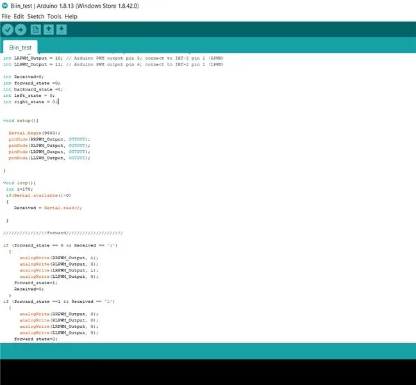Click 'if (forward_state ==1 && Received' line
This screenshot has height=385, width=416.
(x=59, y=302)
